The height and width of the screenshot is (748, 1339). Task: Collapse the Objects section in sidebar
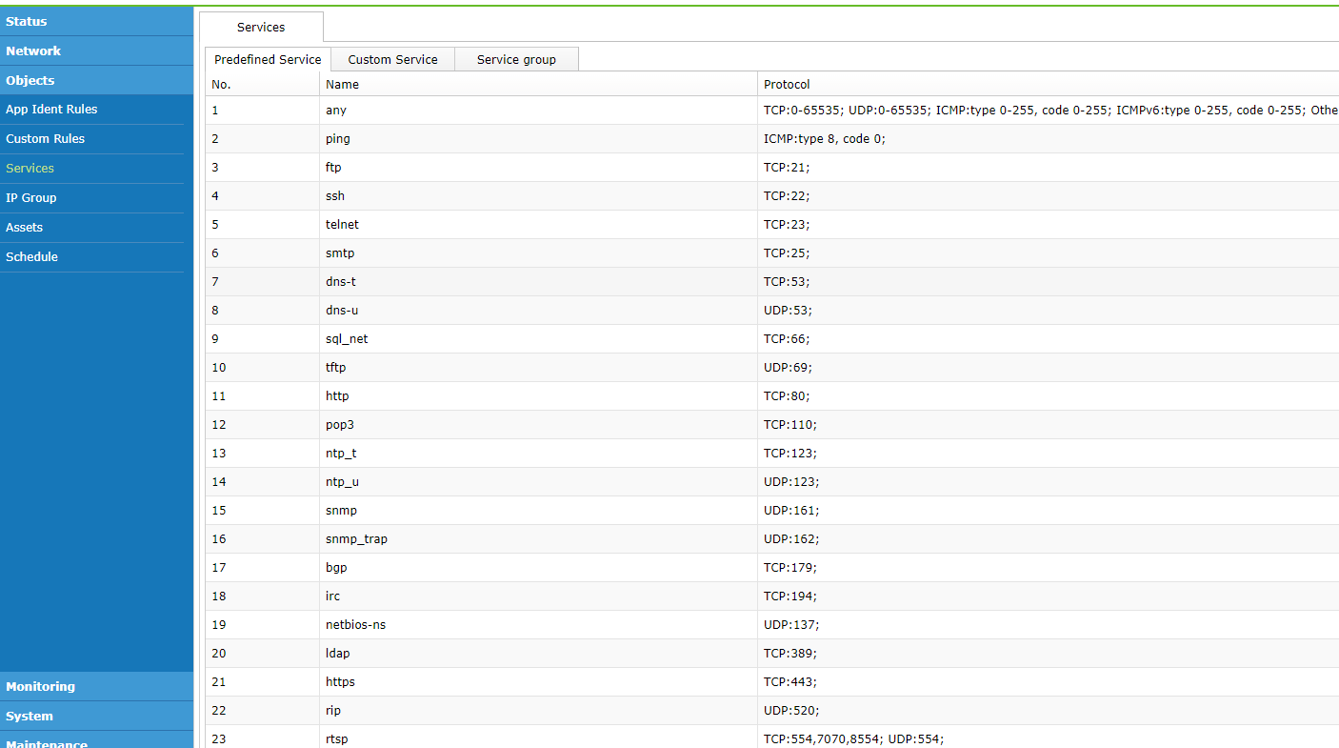tap(96, 80)
